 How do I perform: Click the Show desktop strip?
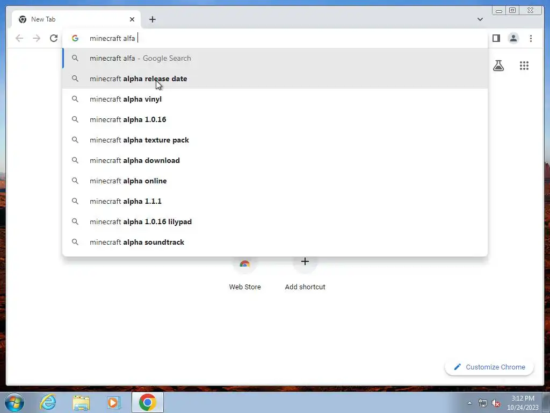pyautogui.click(x=546, y=402)
